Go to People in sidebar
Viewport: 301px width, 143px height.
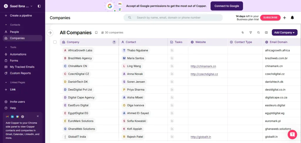(x=14, y=32)
